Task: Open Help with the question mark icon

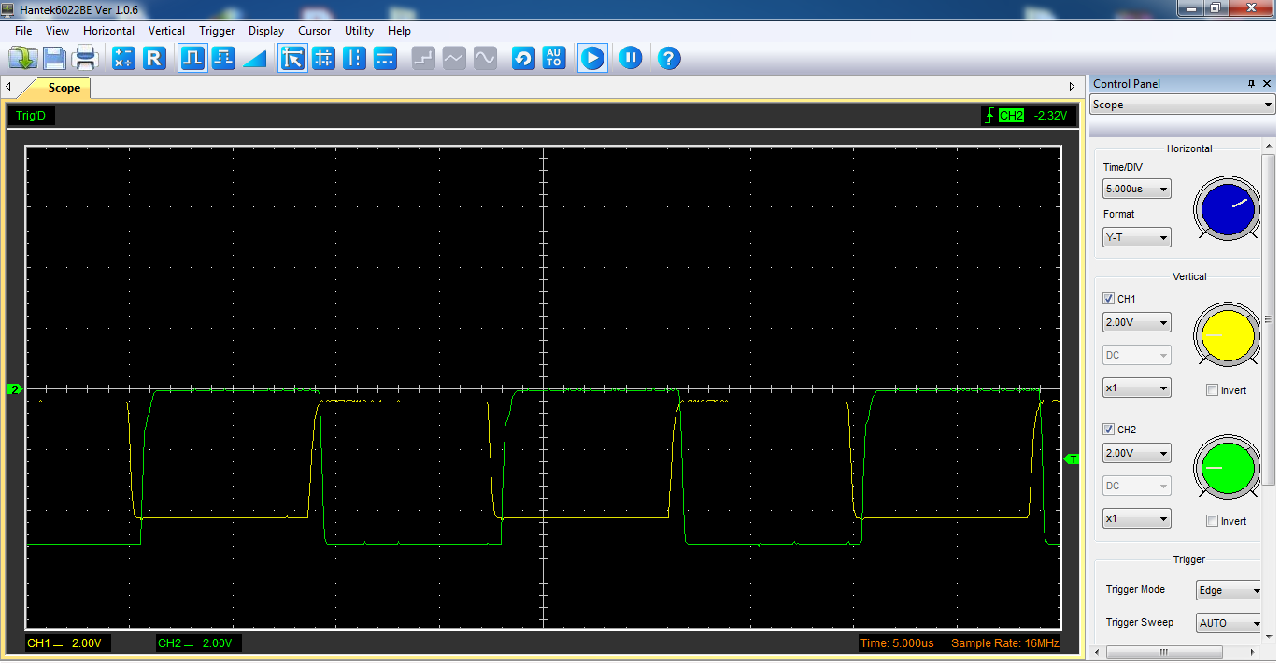Action: click(668, 59)
